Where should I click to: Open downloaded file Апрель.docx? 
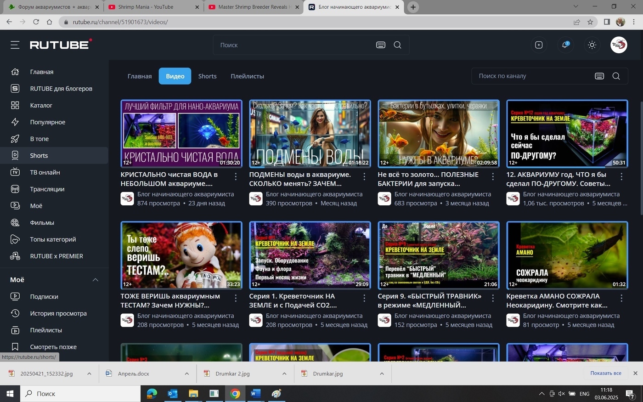pyautogui.click(x=133, y=374)
